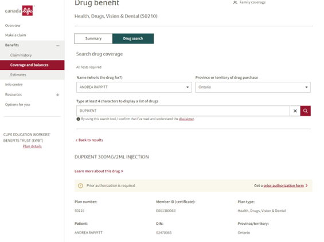Click the Family coverage label
The height and width of the screenshot is (242, 324).
[252, 2]
